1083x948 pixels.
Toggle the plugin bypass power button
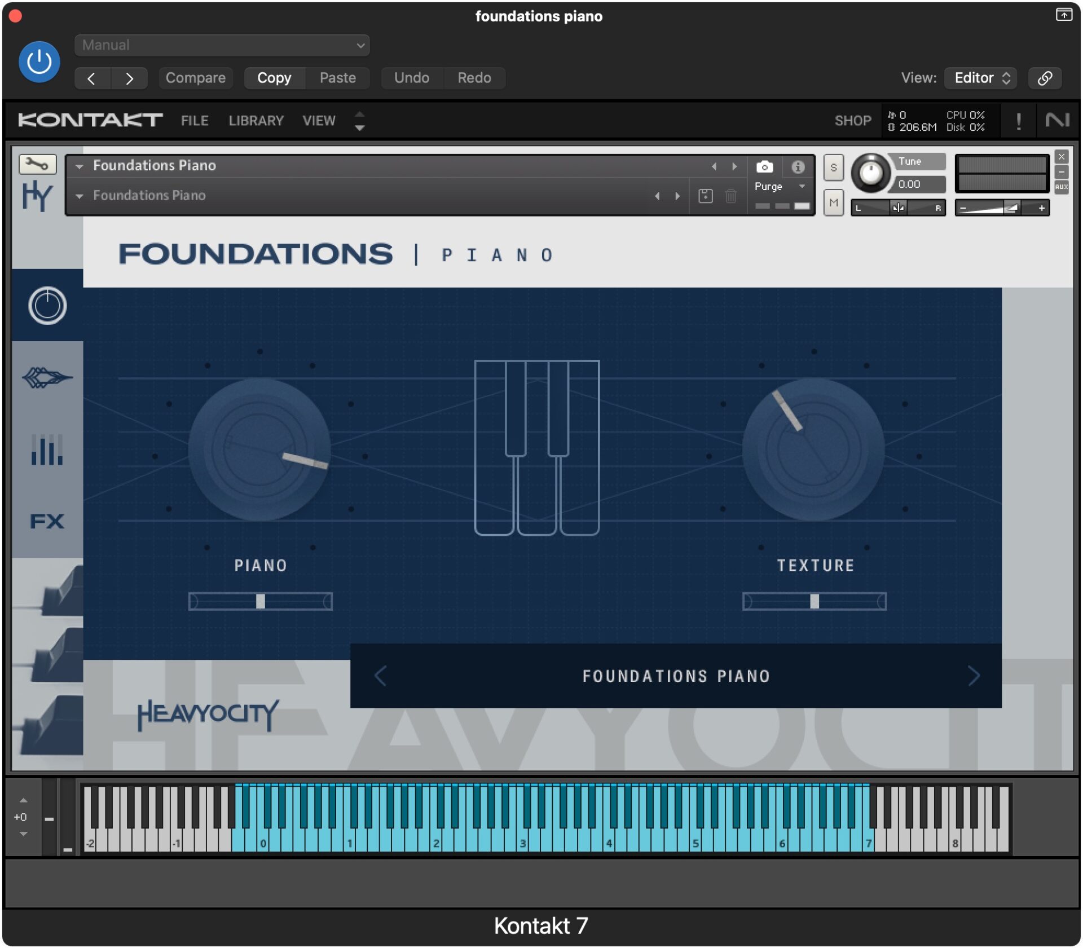39,61
